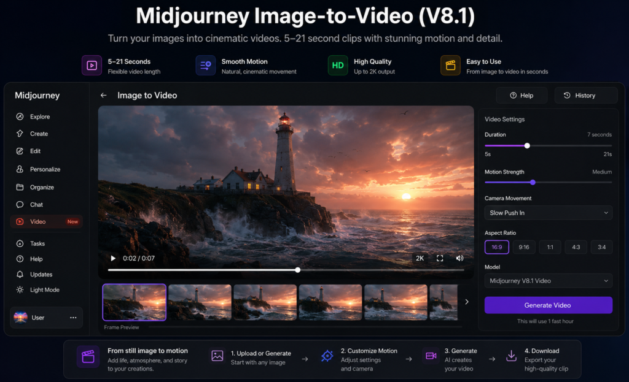Click 'This will use 1 fast hour' note
The height and width of the screenshot is (382, 629).
tap(545, 321)
